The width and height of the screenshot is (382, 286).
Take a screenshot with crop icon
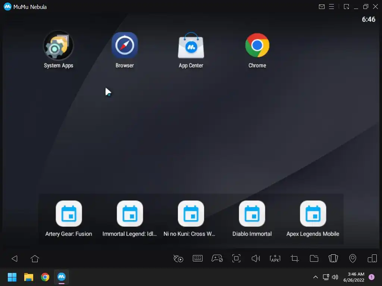[295, 258]
